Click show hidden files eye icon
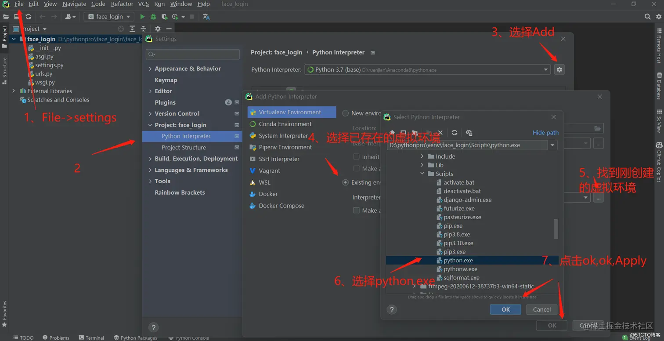 point(469,133)
